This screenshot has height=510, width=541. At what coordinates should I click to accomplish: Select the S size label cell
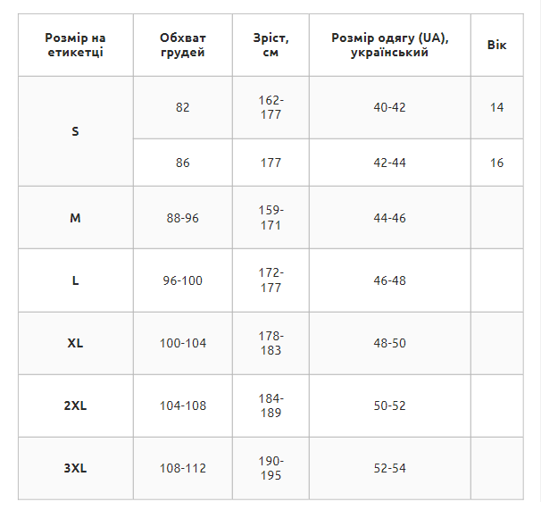coord(76,131)
